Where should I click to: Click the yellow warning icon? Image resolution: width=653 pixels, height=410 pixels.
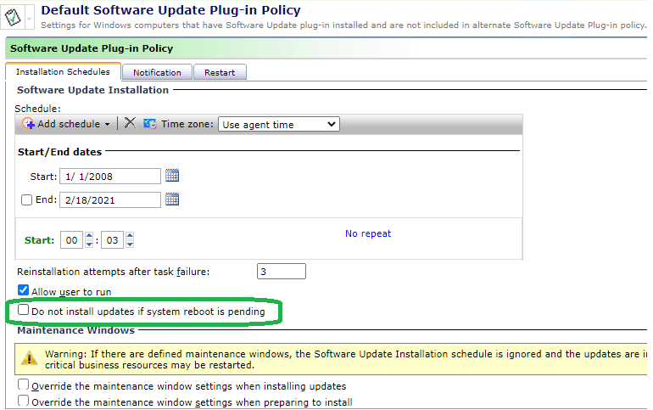pyautogui.click(x=30, y=359)
